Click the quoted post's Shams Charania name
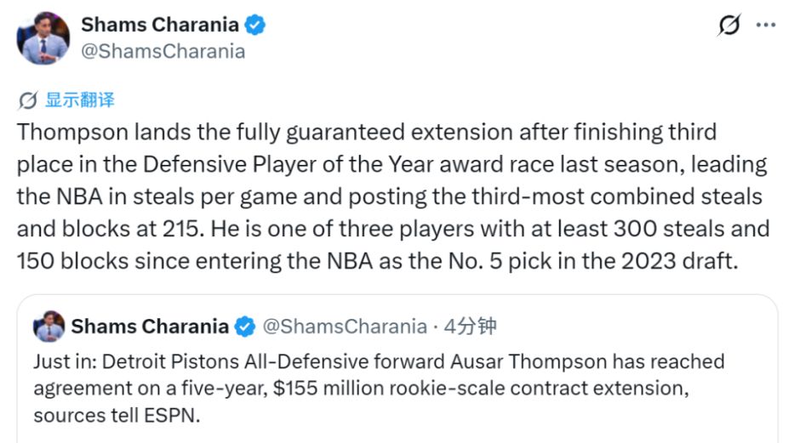 pos(150,327)
